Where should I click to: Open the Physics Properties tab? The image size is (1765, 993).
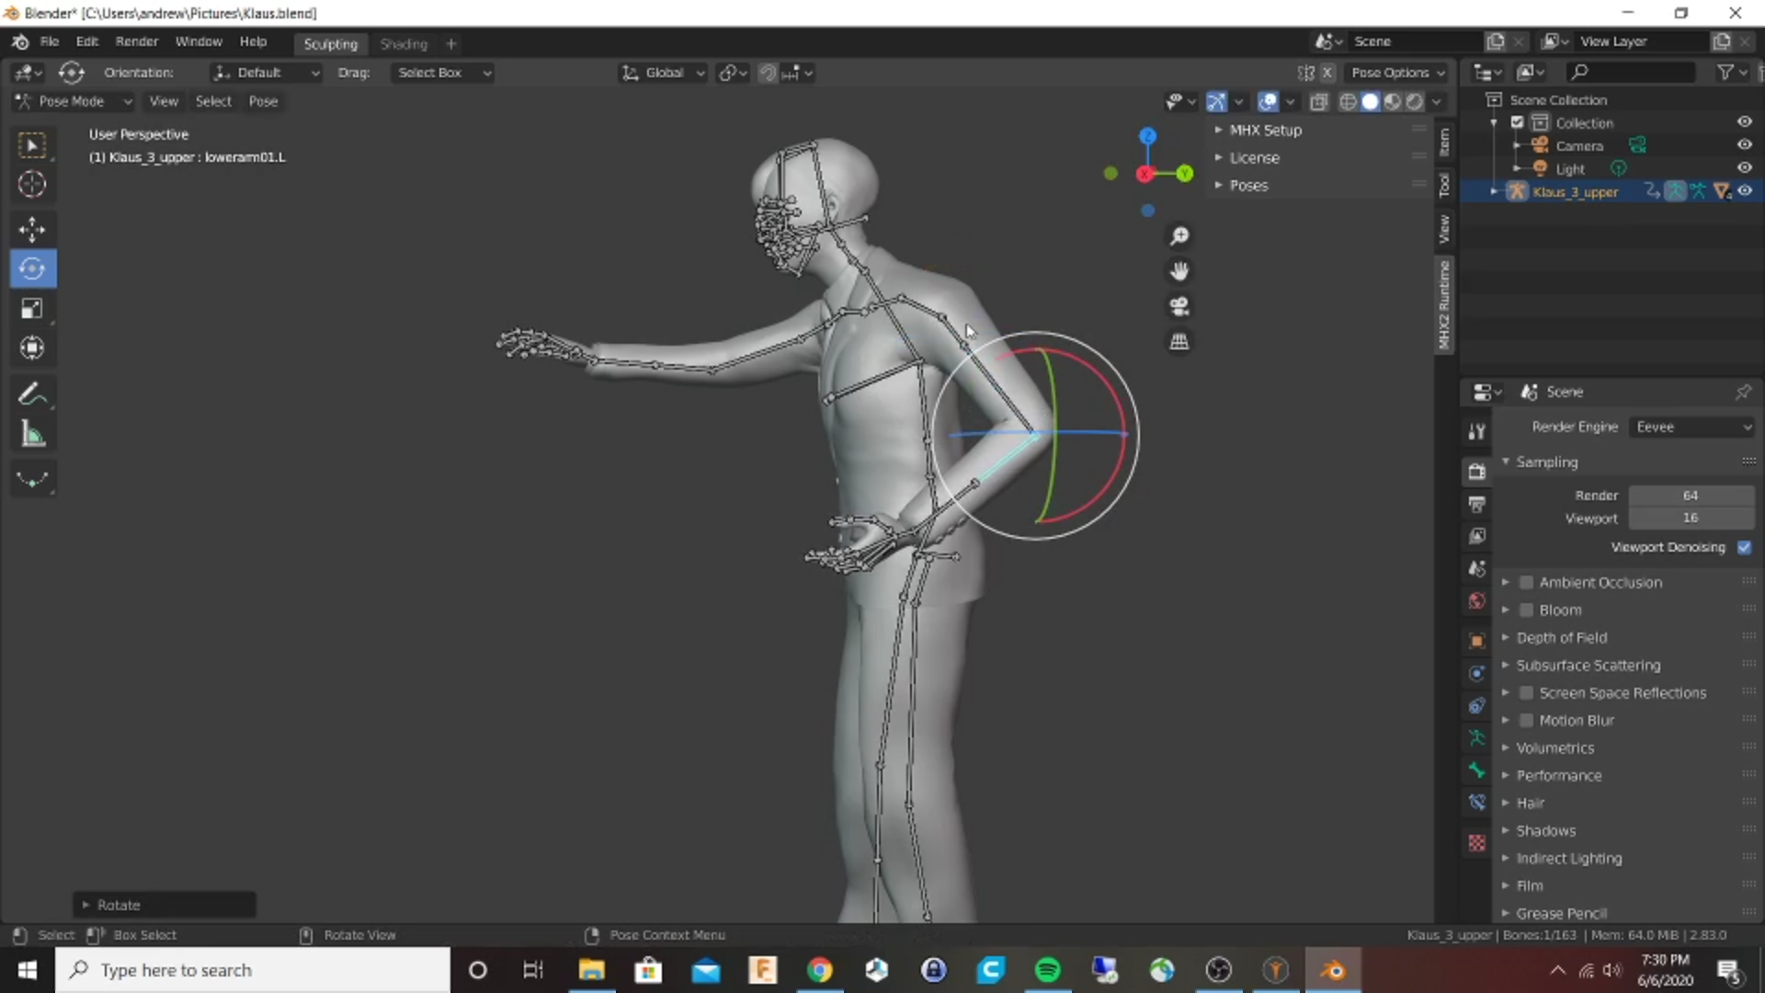tap(1477, 706)
